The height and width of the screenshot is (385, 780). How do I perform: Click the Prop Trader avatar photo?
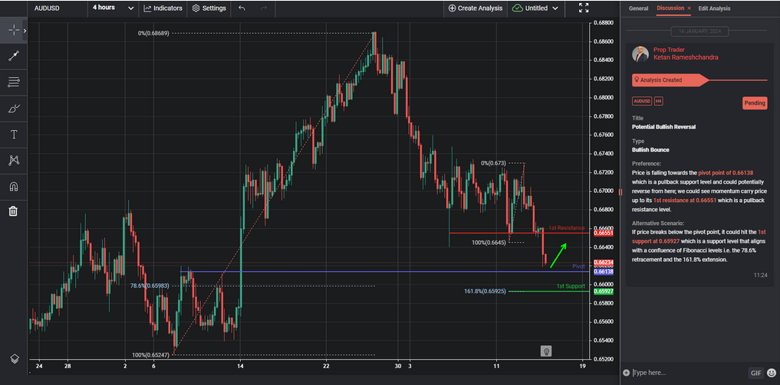[640, 54]
